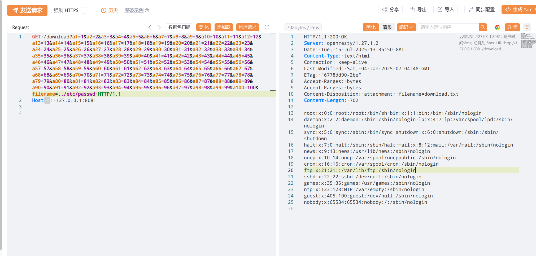This screenshot has width=536, height=256.
Task: Click the 热加载 hot reload button
Action: pyautogui.click(x=224, y=27)
